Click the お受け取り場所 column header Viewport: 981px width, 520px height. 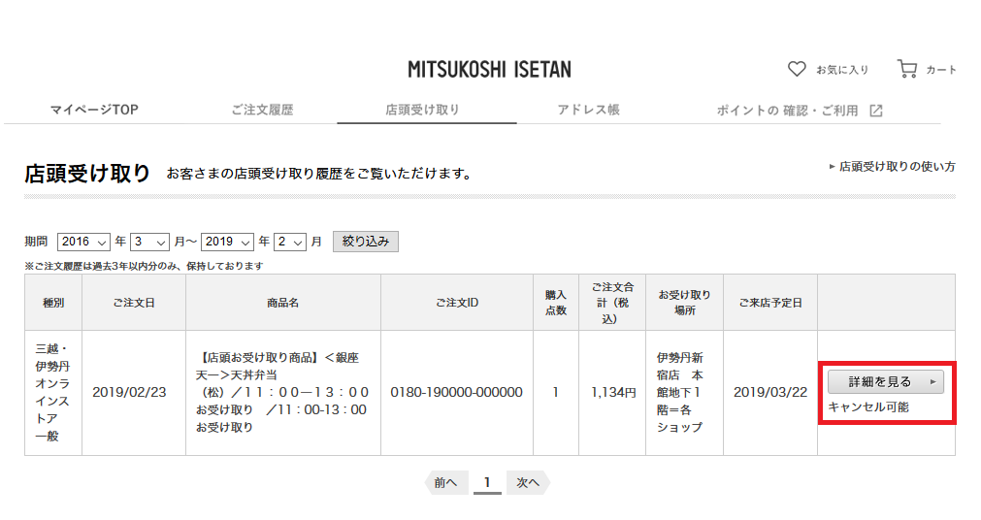point(684,303)
